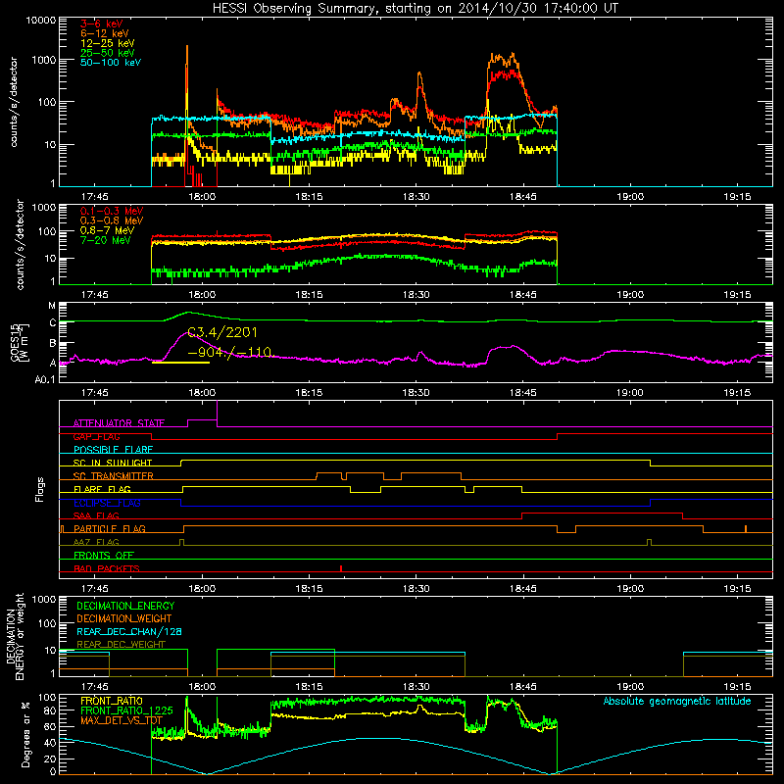The height and width of the screenshot is (784, 784).
Task: Click the 18:30 time label under the GOES panel
Action: click(x=416, y=393)
